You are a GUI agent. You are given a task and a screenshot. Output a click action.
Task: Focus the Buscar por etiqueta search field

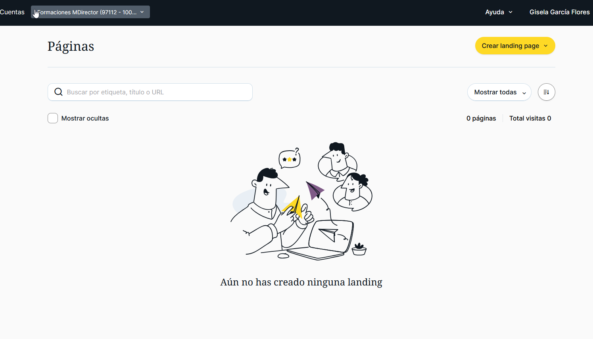tap(150, 92)
